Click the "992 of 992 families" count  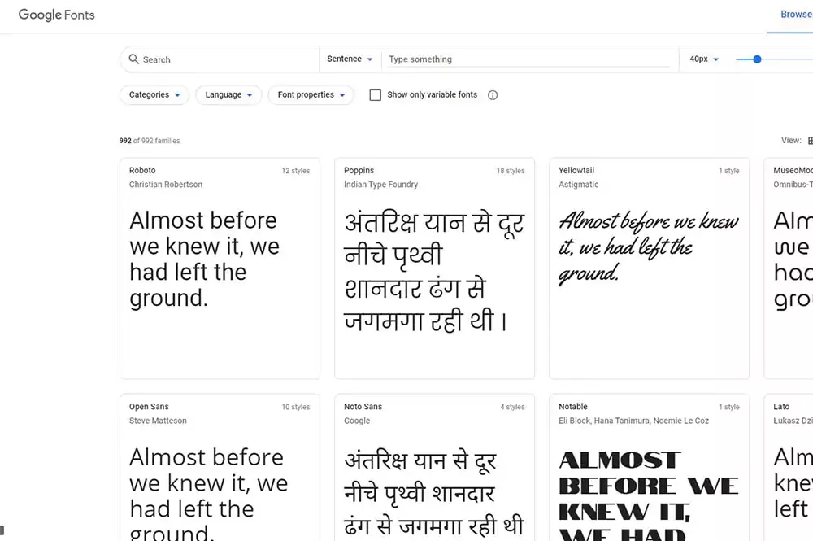click(150, 141)
